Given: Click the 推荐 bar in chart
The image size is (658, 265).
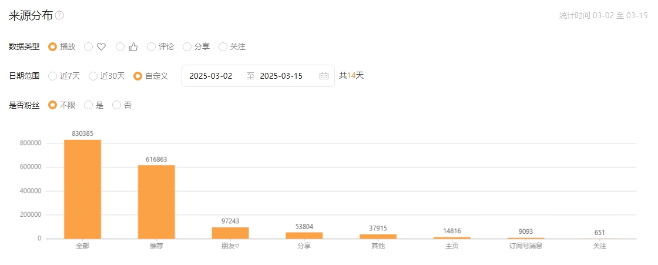Looking at the screenshot, I should [156, 202].
